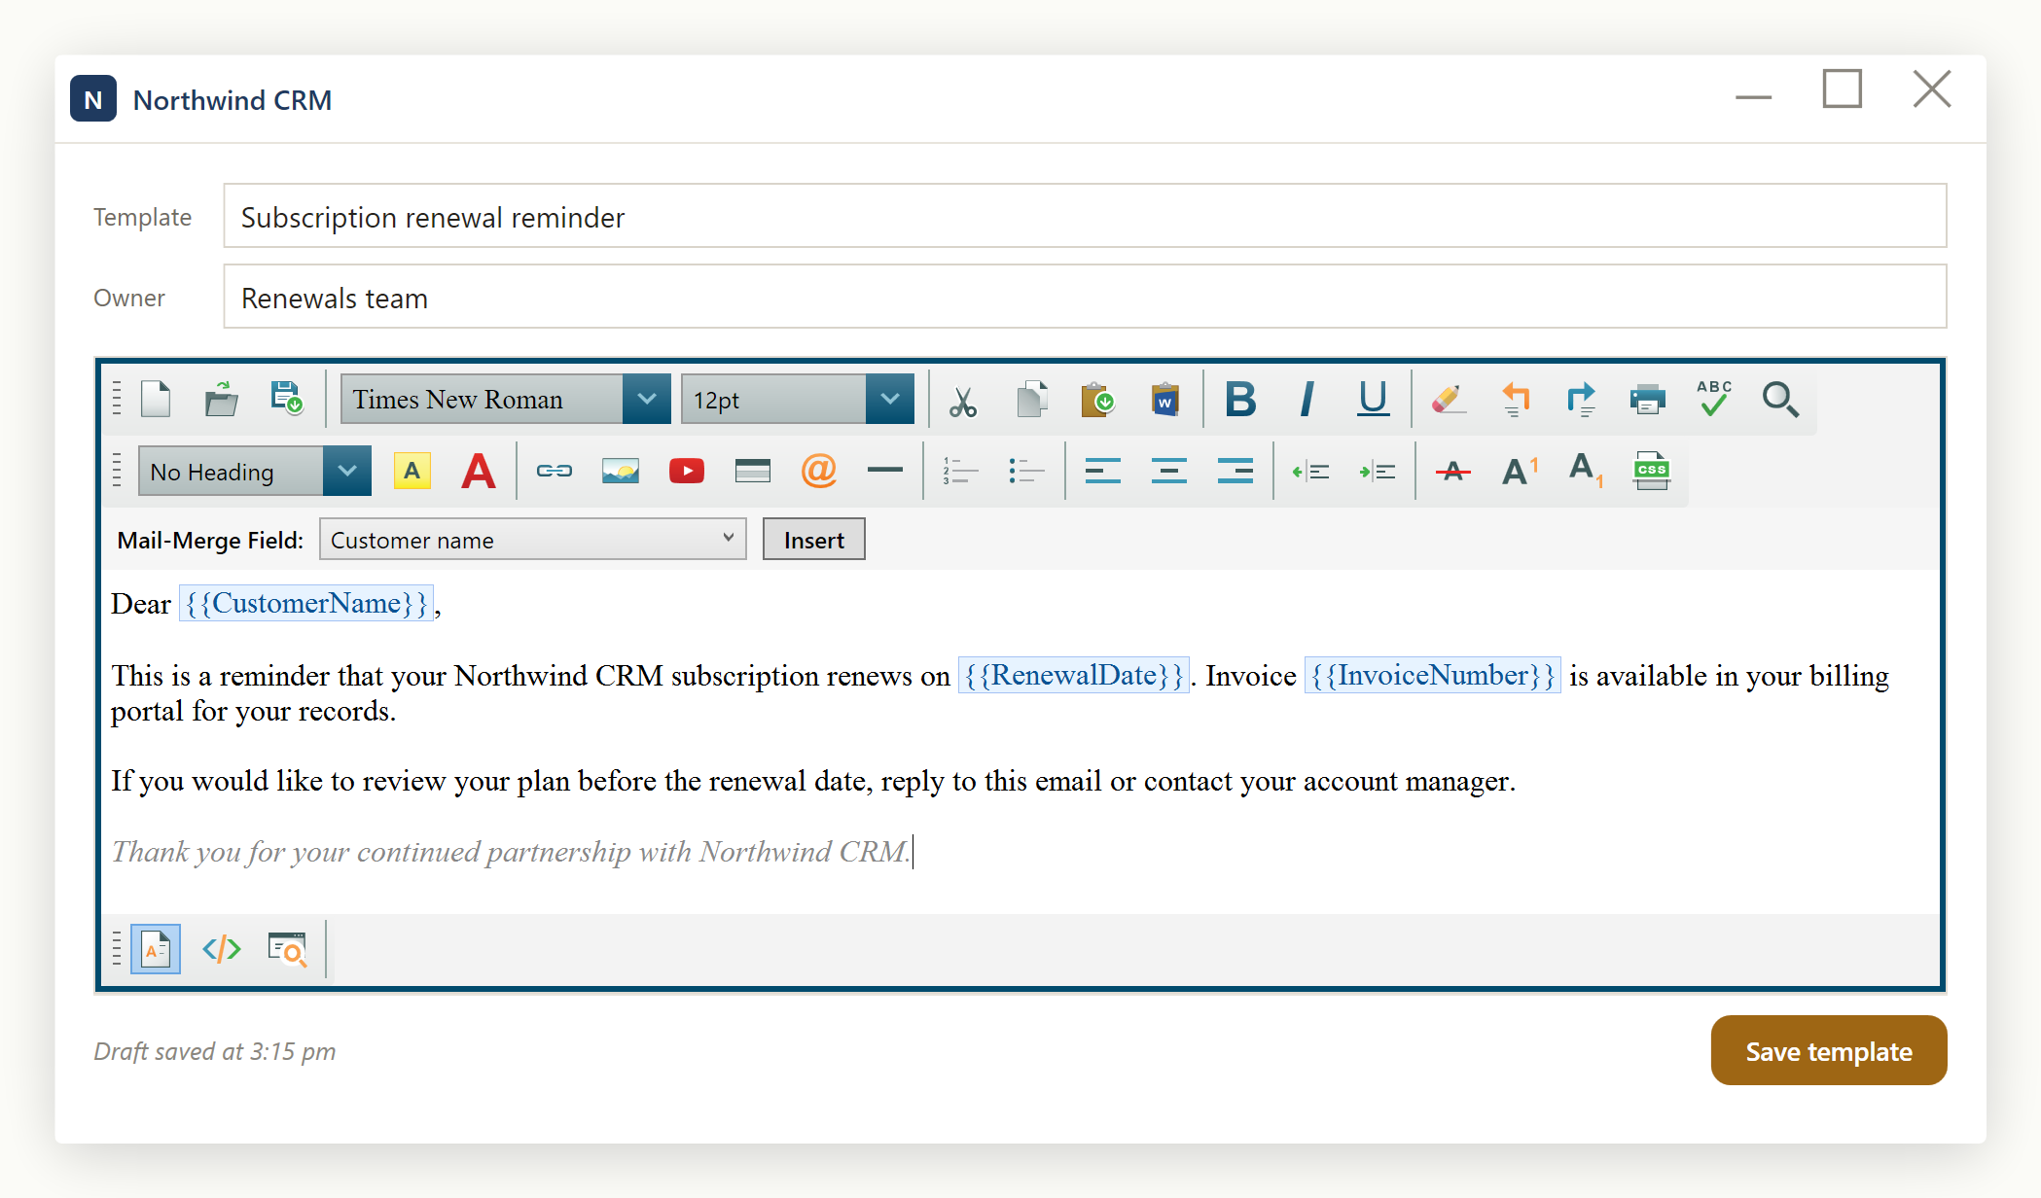
Task: Clear formatting with the eraser icon
Action: pos(1449,400)
